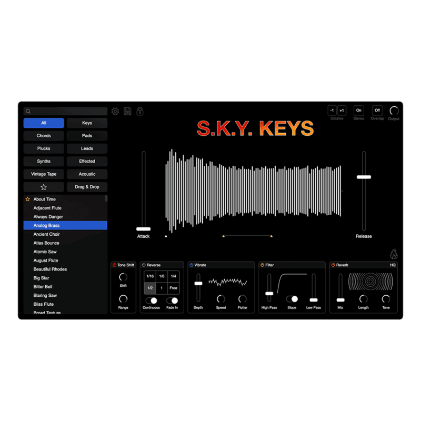Click the favorite star beside About Time

(x=28, y=199)
